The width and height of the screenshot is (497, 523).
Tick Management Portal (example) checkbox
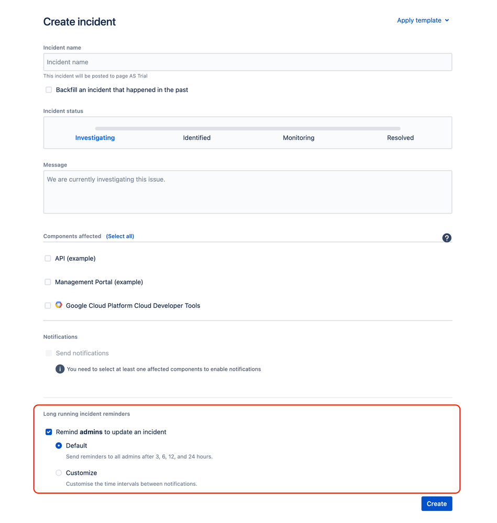(48, 282)
